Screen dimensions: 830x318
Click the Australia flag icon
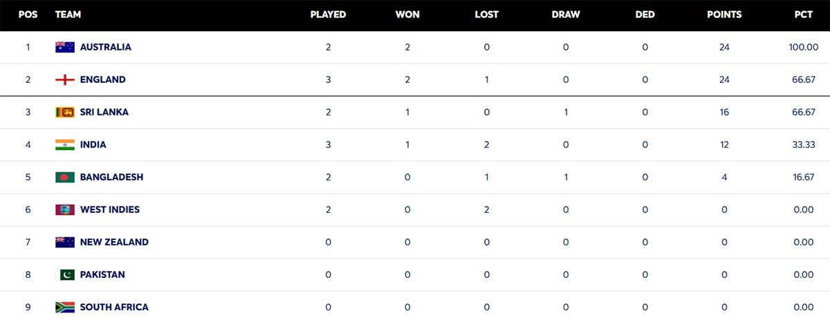[65, 47]
